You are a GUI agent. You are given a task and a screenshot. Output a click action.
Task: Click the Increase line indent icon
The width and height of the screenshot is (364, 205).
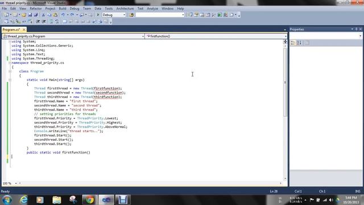pos(44,22)
